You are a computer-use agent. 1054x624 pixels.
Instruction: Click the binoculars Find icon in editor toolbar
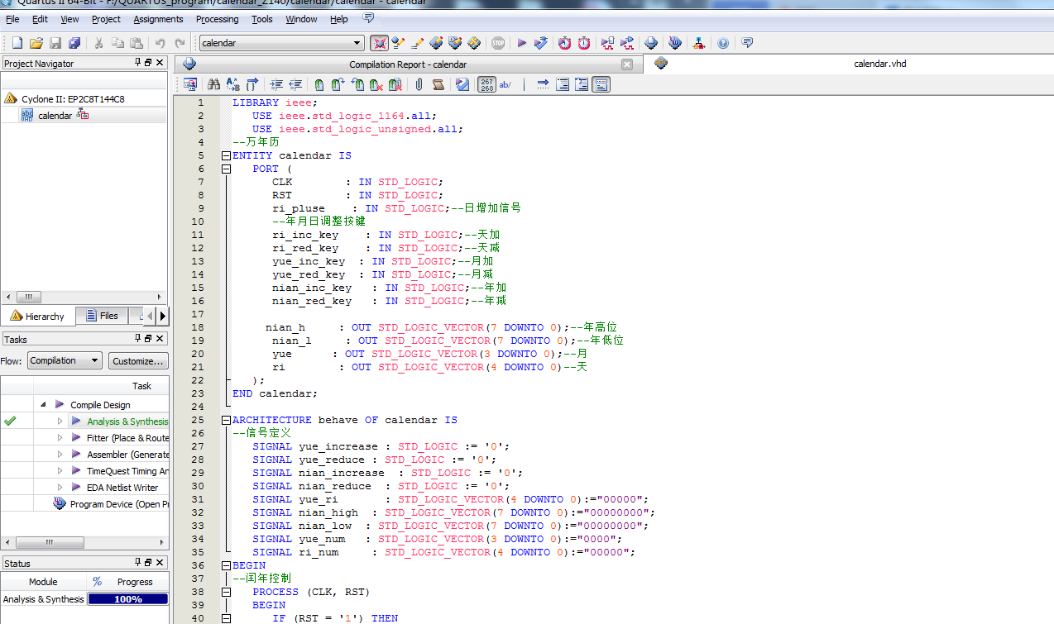tap(213, 84)
